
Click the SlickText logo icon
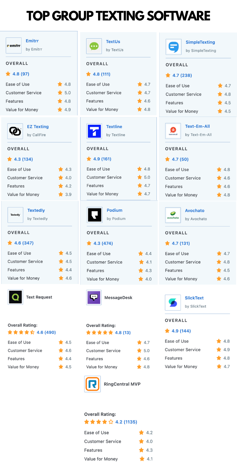173,303
